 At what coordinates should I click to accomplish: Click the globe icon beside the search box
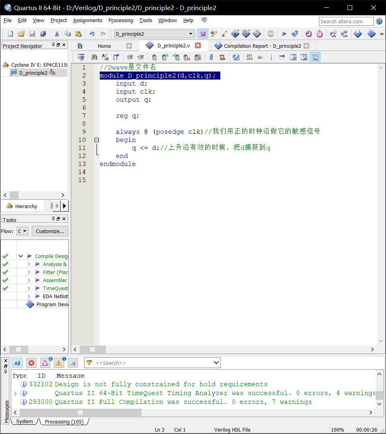379,21
